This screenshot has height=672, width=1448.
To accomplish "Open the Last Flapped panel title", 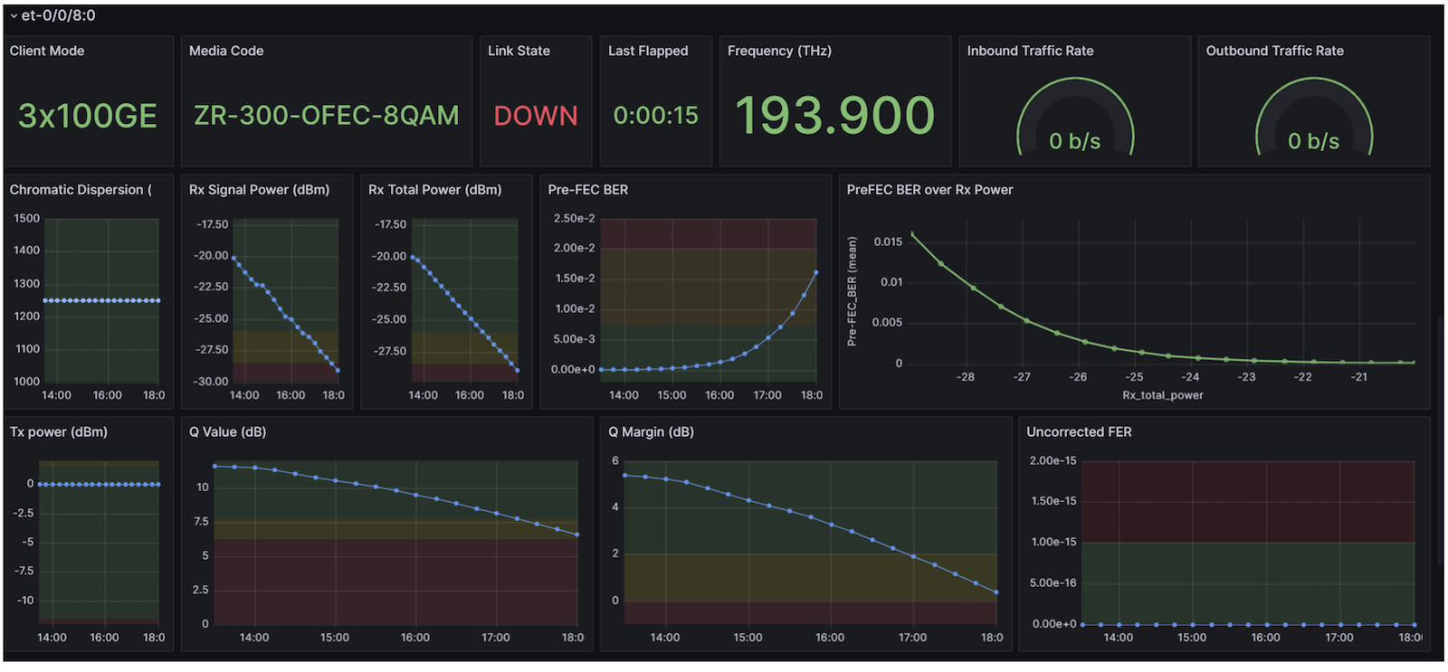I will [x=648, y=51].
